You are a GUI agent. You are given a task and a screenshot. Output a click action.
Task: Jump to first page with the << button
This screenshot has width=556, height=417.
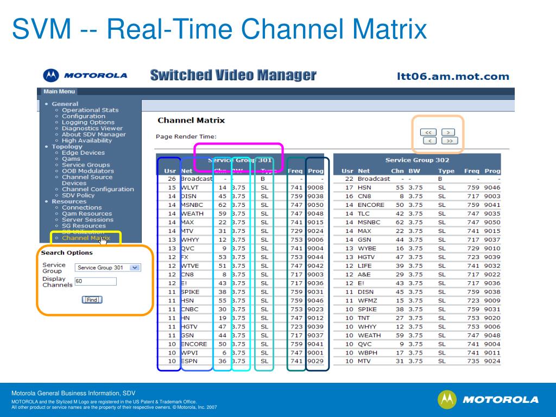(x=428, y=132)
